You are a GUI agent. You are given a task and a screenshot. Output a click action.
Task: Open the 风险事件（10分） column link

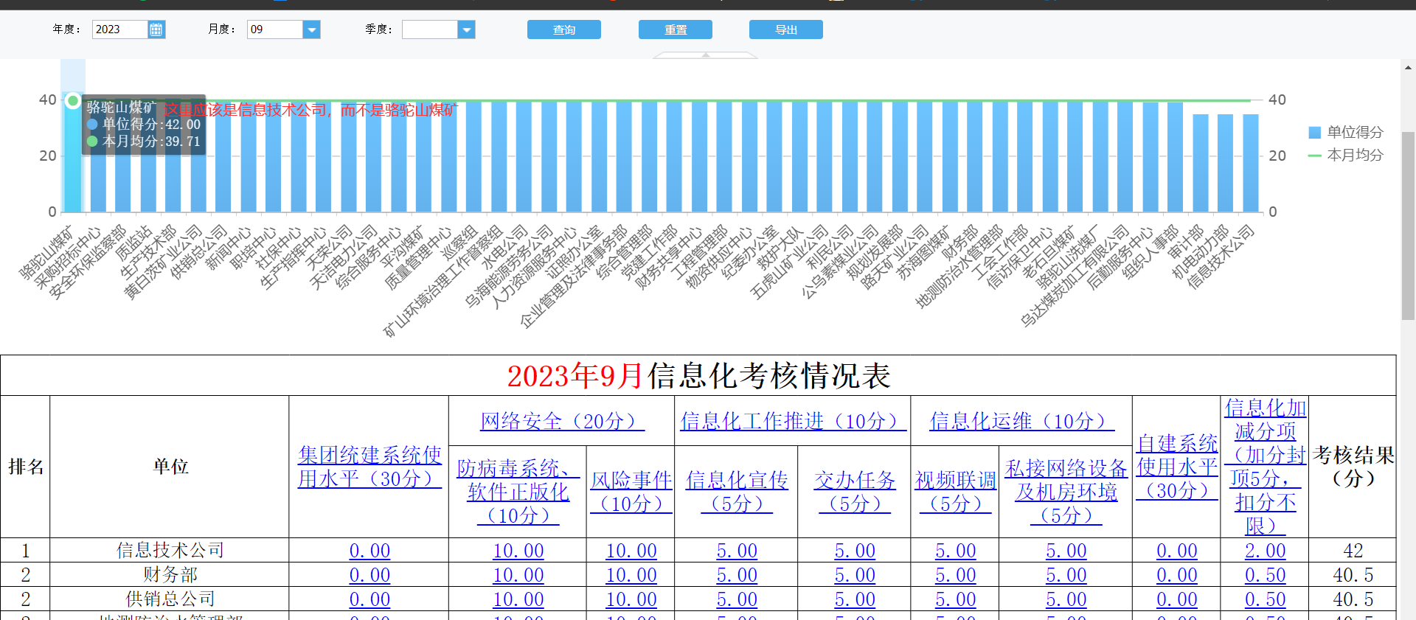tap(631, 492)
